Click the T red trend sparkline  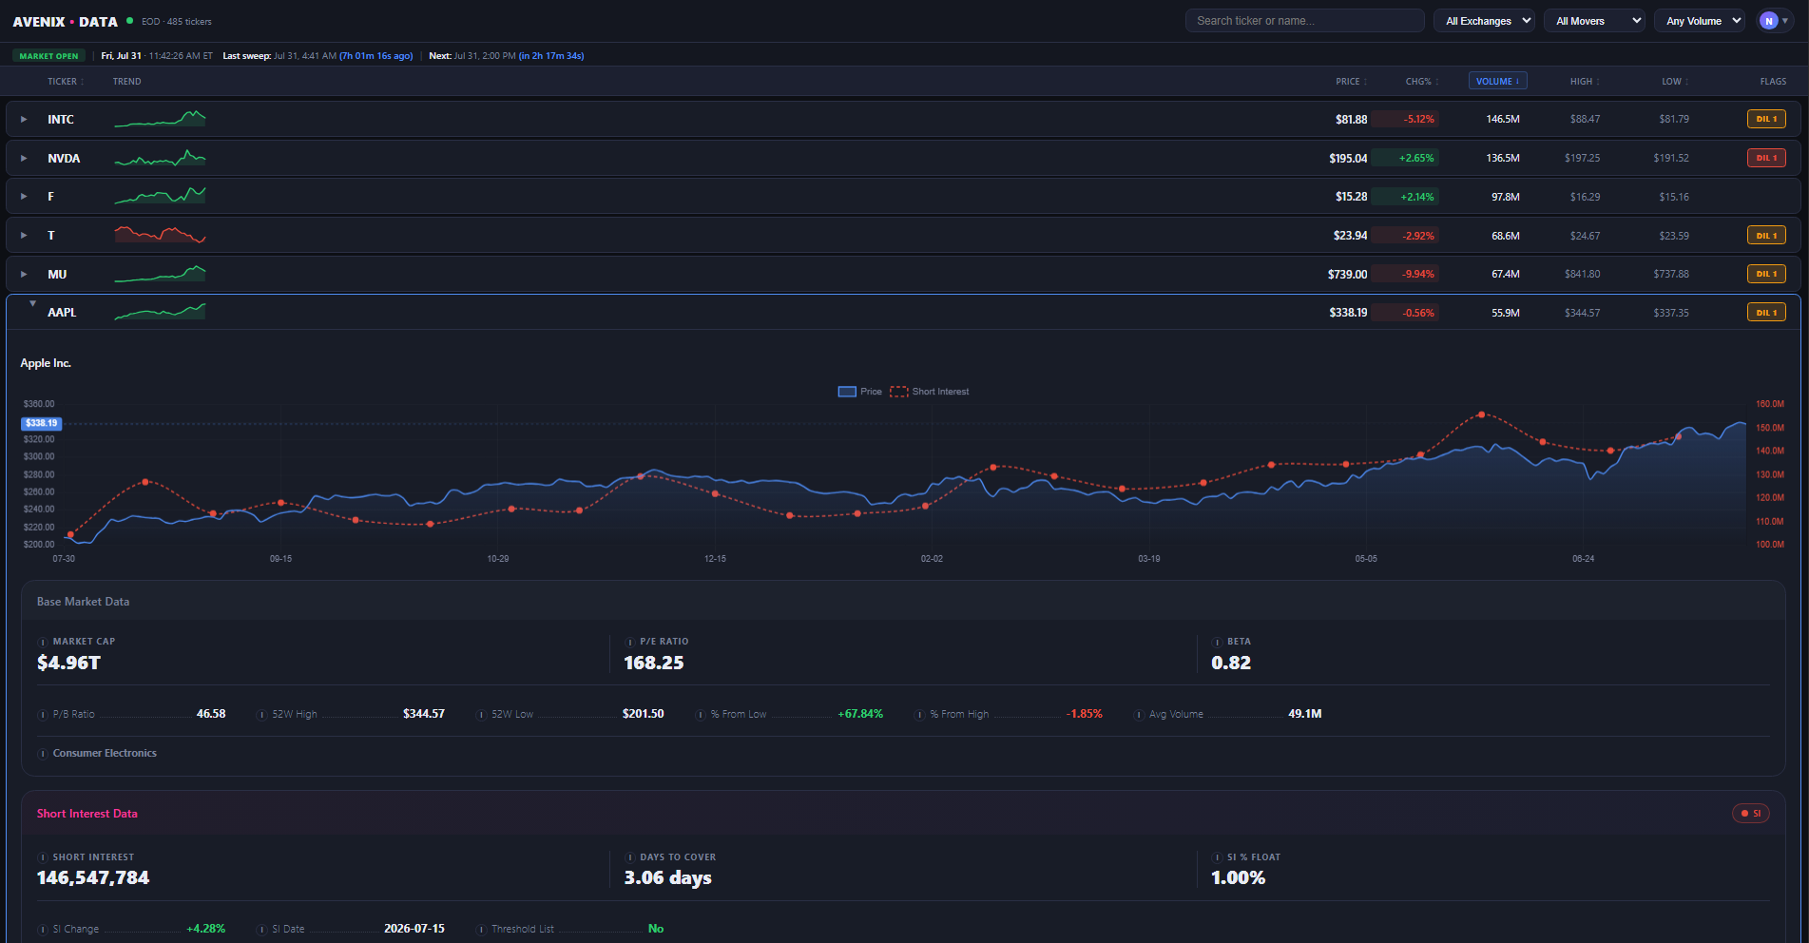pyautogui.click(x=160, y=235)
